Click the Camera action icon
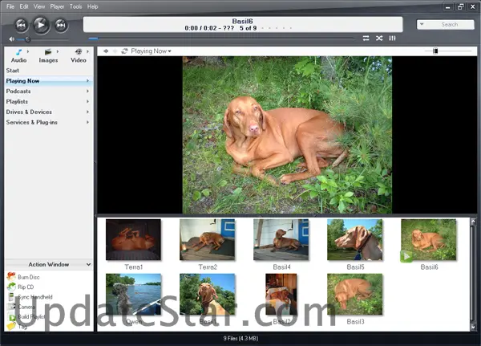 click(11, 307)
